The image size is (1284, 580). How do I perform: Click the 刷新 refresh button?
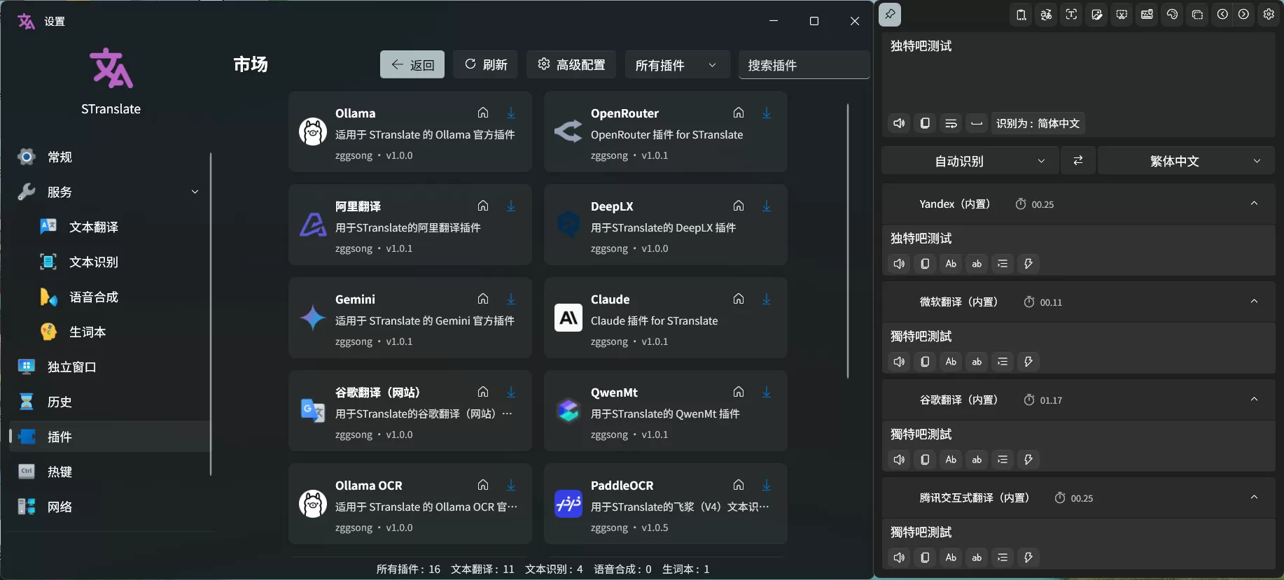[485, 64]
